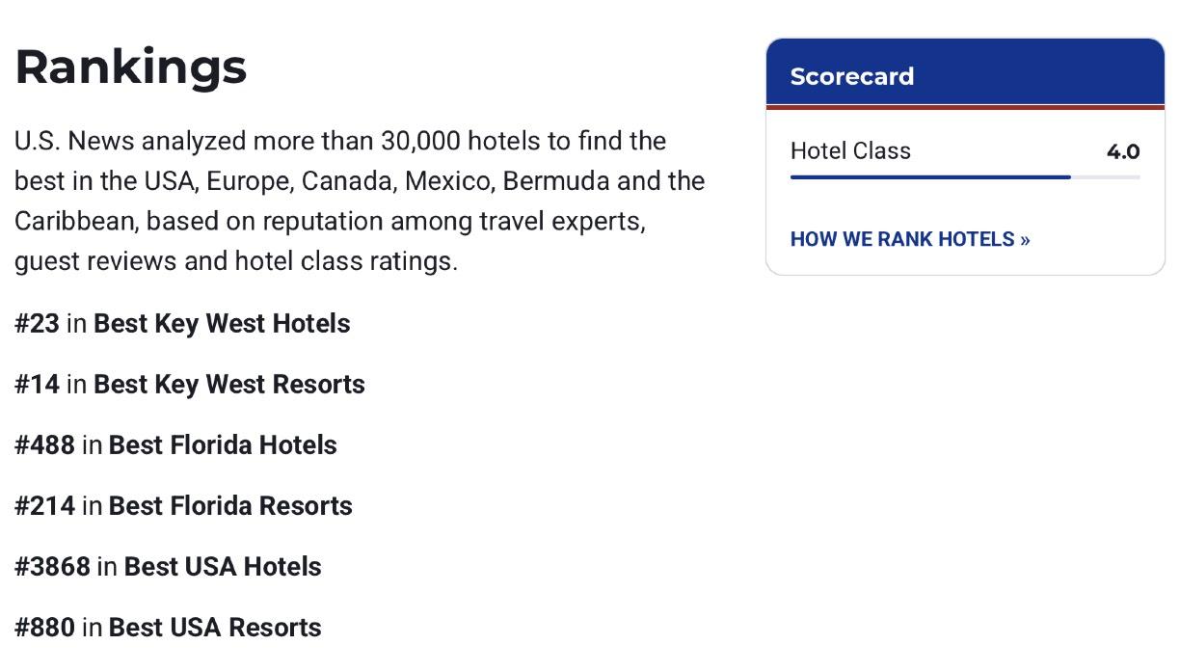Click the "U.S. News analyzed" opening line
This screenshot has width=1180, height=672.
coord(339,142)
